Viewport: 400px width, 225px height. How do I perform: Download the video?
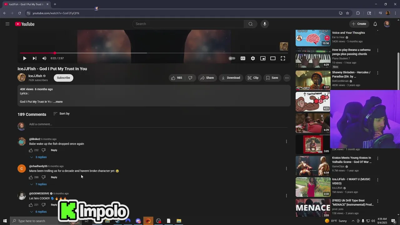231,78
